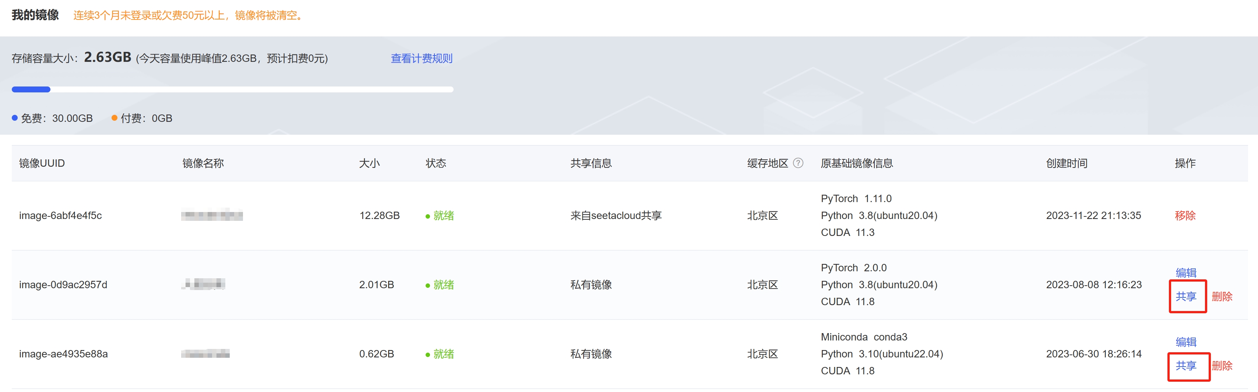Click the 2.63GB storage capacity value

[108, 57]
